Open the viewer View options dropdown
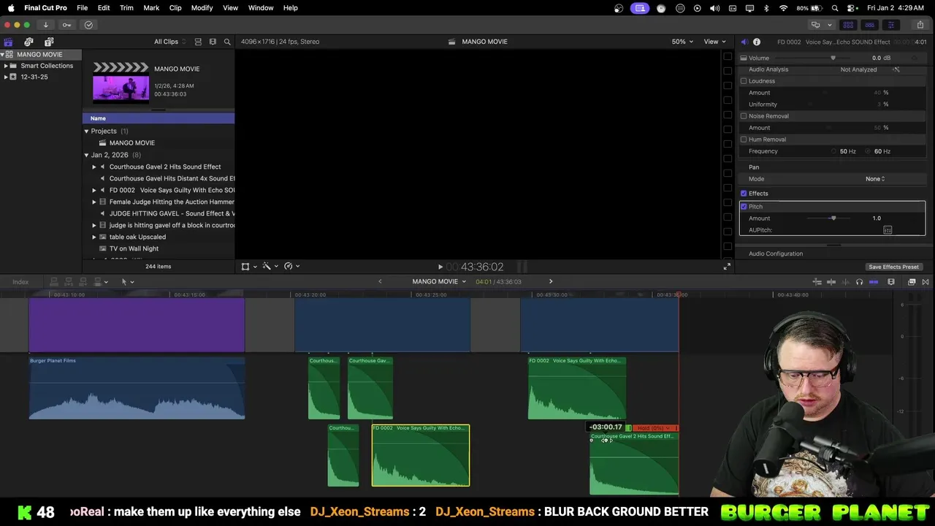The image size is (935, 526). click(x=714, y=42)
